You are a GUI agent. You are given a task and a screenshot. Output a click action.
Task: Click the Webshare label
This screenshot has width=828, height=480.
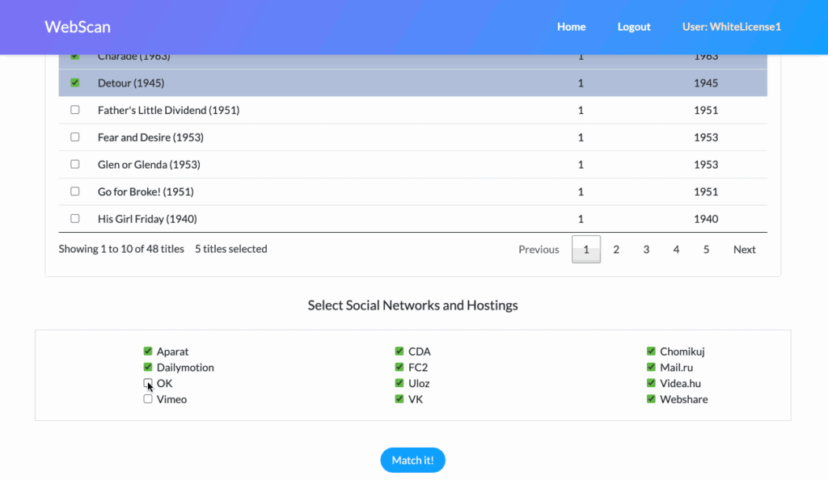click(684, 399)
